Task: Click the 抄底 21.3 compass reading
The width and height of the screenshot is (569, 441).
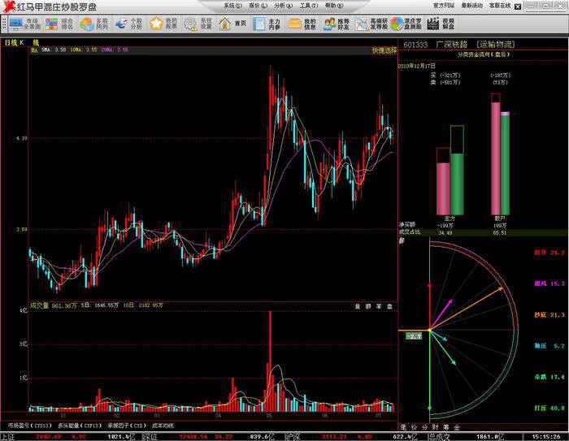Action: tap(549, 315)
